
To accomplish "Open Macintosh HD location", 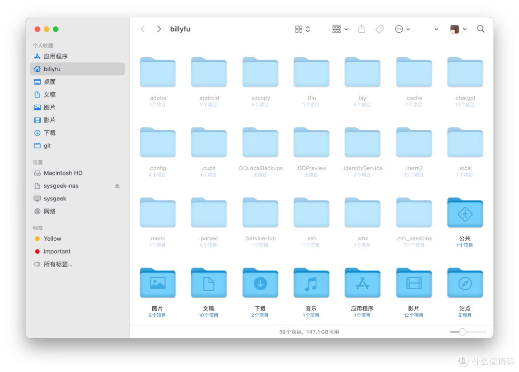I will [77, 173].
